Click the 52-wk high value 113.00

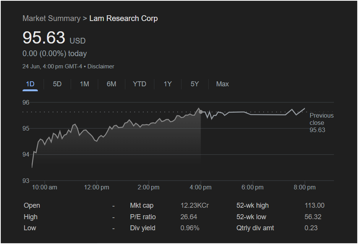pos(314,205)
